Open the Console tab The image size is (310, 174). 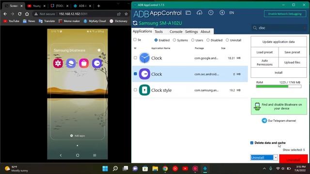pyautogui.click(x=176, y=31)
